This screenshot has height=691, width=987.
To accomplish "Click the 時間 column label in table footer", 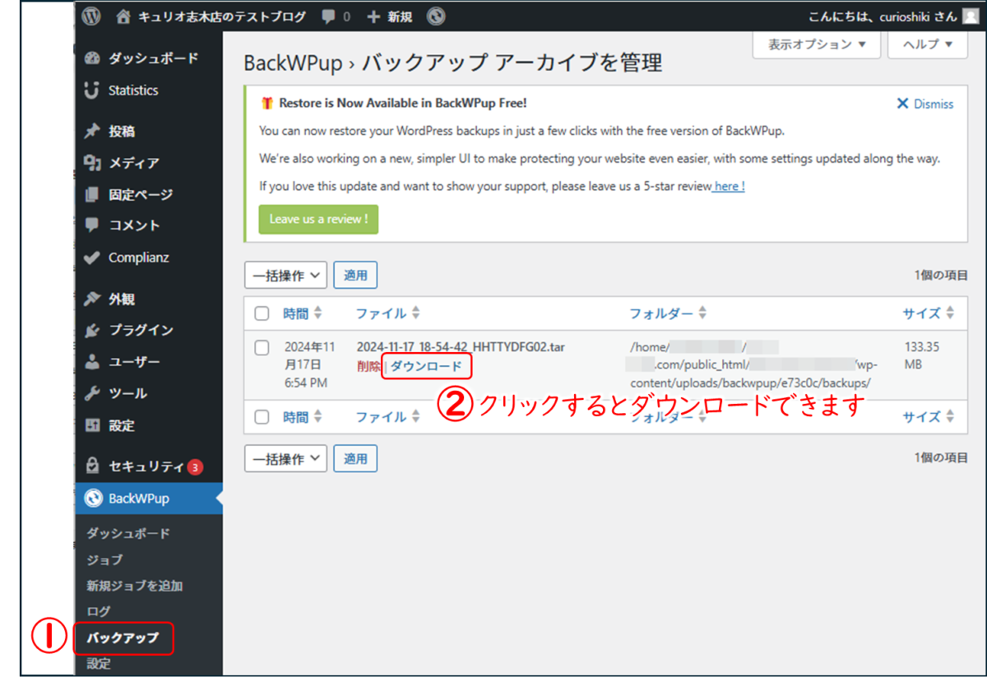I will 296,417.
